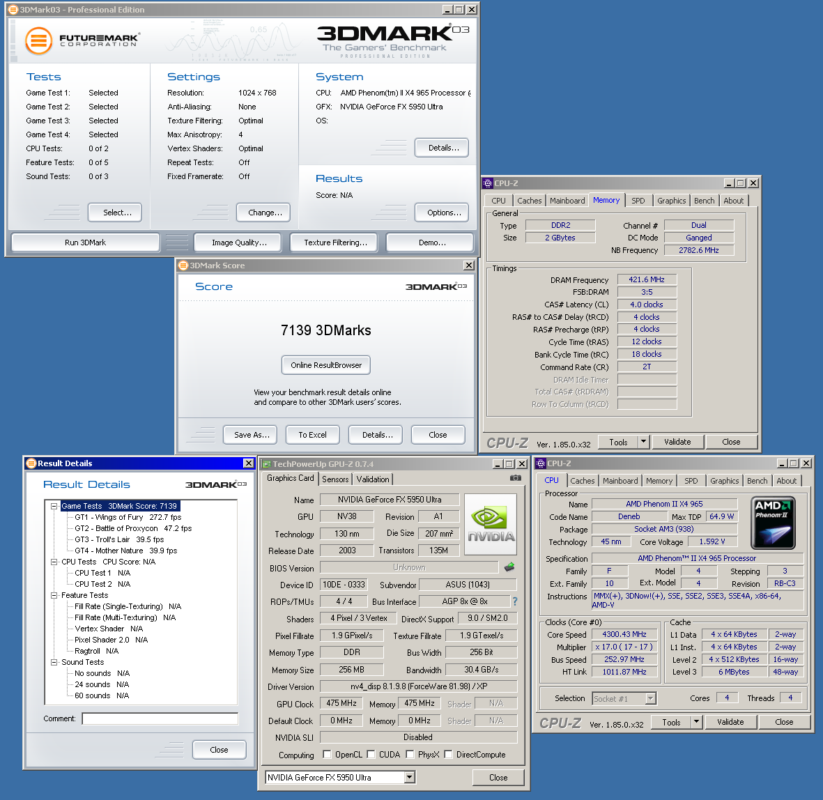Click the Texture Filtering button
The height and width of the screenshot is (800, 823).
coord(335,243)
